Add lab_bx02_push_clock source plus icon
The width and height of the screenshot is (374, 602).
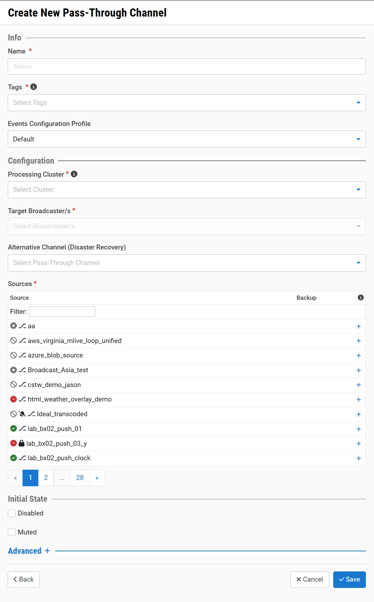[x=359, y=458]
